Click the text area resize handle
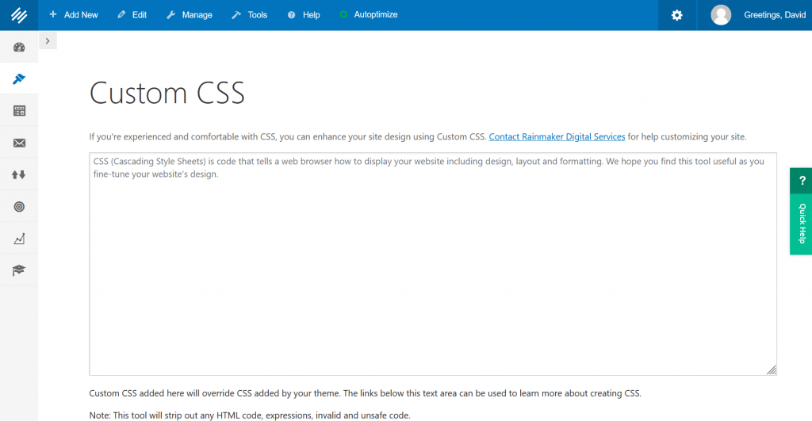This screenshot has width=812, height=421. tap(771, 369)
